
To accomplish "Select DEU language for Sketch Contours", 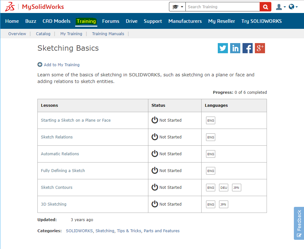I will pos(223,188).
